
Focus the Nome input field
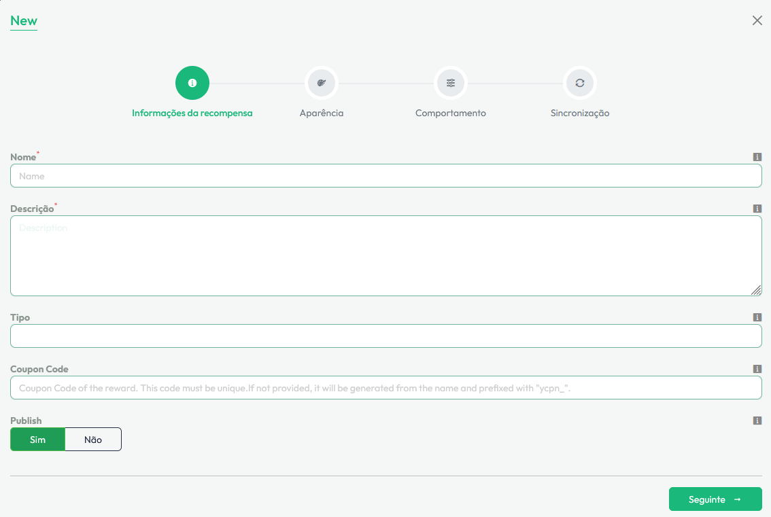click(x=385, y=176)
